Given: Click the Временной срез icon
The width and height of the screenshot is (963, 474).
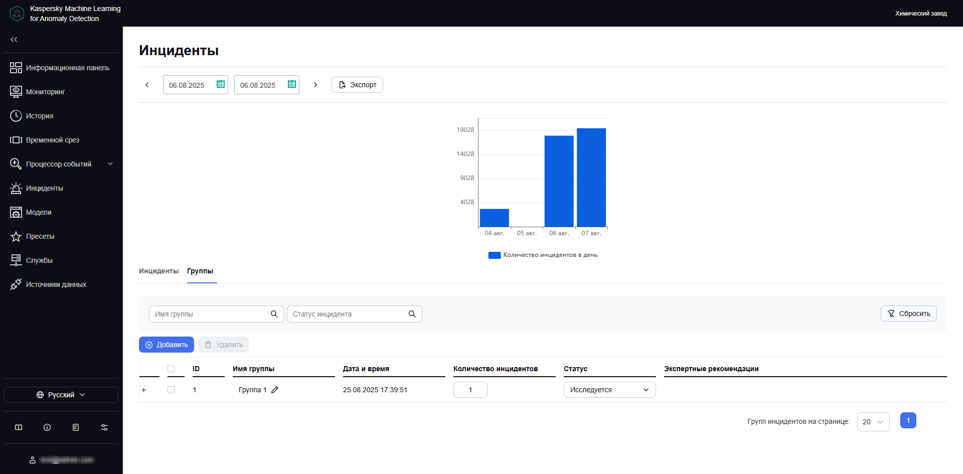Looking at the screenshot, I should pyautogui.click(x=16, y=140).
